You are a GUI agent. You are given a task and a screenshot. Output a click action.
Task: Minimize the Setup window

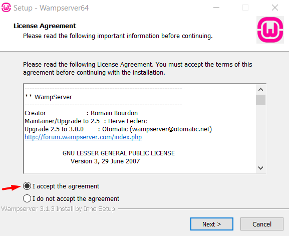click(x=216, y=8)
